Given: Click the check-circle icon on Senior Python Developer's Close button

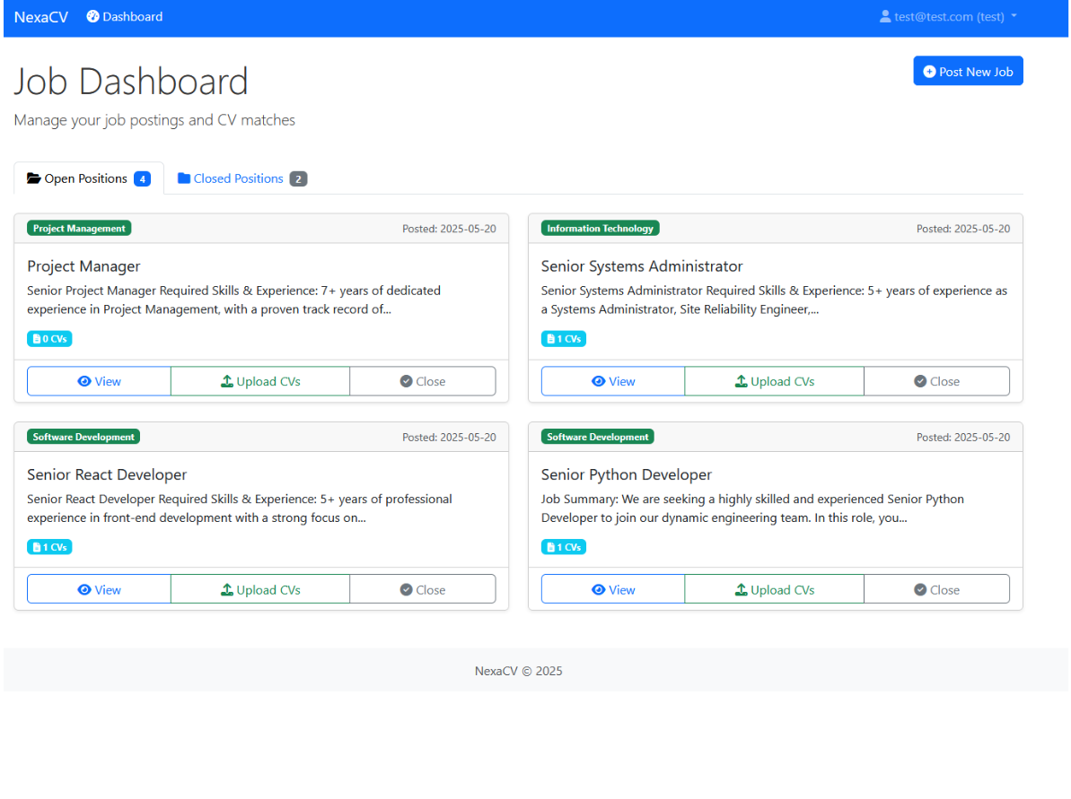Looking at the screenshot, I should coord(919,589).
